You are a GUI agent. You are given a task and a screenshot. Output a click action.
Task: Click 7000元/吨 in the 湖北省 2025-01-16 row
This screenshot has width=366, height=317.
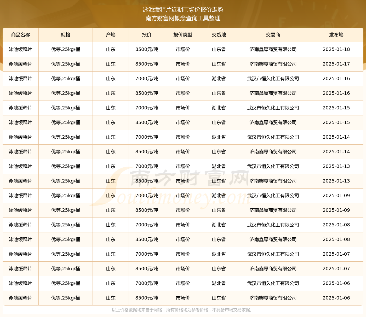coord(147,79)
